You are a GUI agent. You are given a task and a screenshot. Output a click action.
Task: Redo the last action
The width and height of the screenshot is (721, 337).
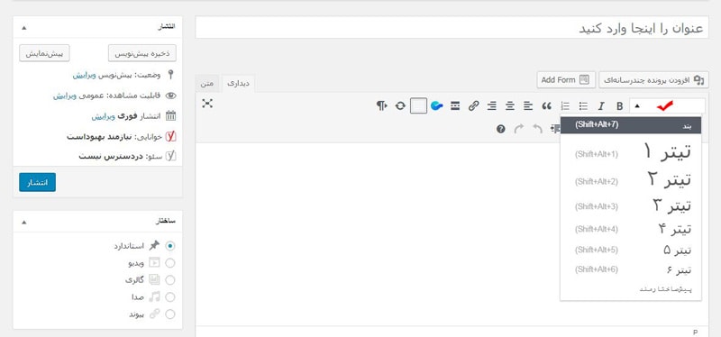[x=519, y=129]
